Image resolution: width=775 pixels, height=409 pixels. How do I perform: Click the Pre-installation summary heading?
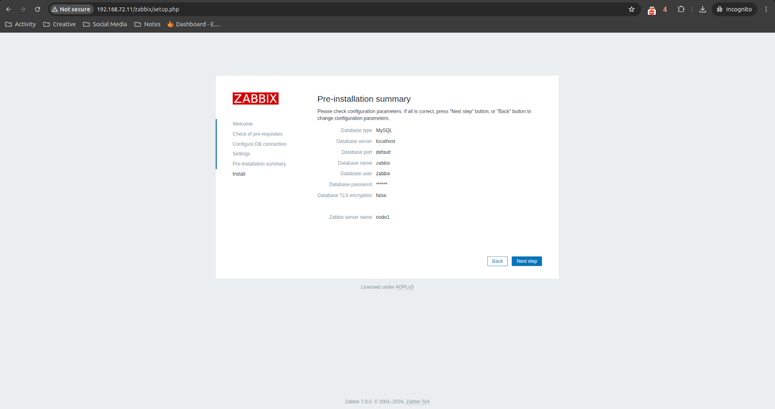(364, 99)
